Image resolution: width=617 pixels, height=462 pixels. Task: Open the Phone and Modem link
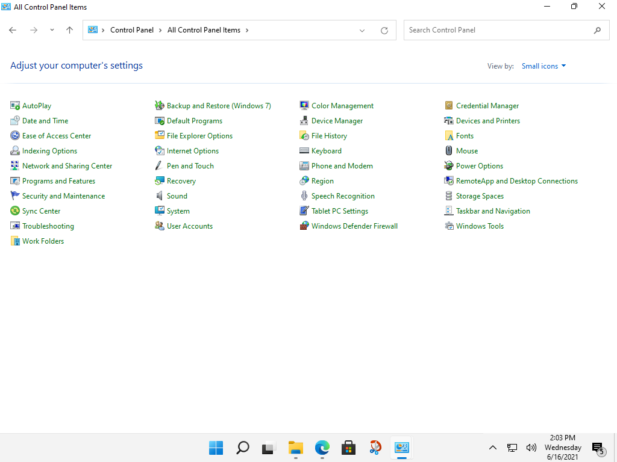coord(342,166)
